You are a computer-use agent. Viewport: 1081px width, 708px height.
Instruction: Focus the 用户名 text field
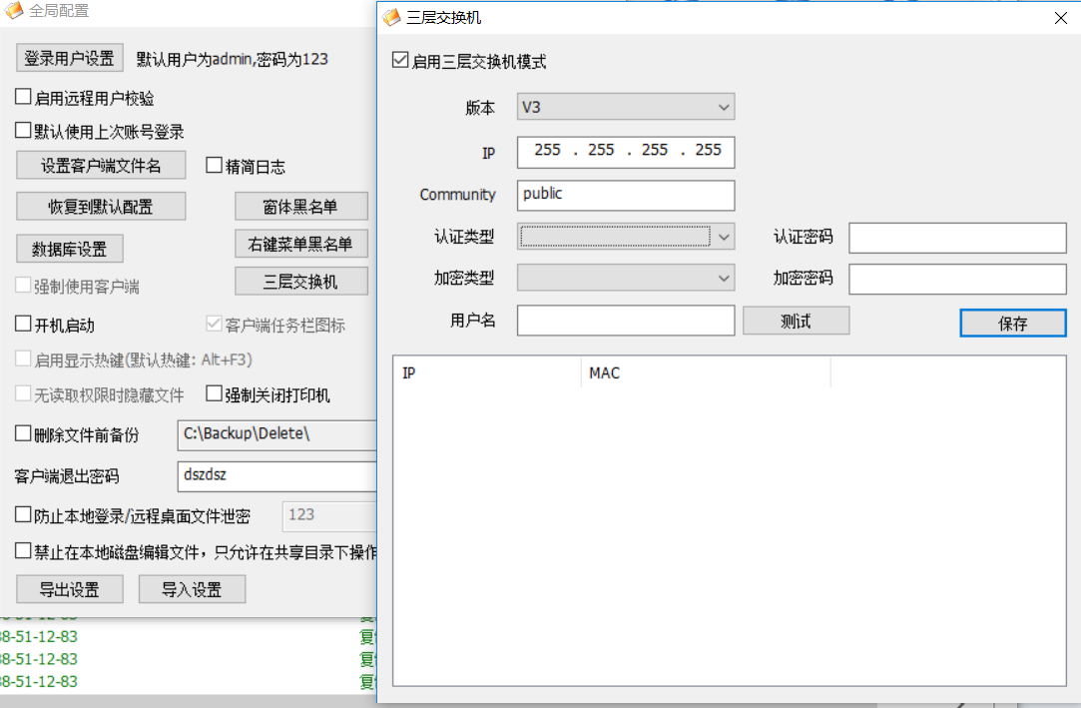click(x=626, y=321)
